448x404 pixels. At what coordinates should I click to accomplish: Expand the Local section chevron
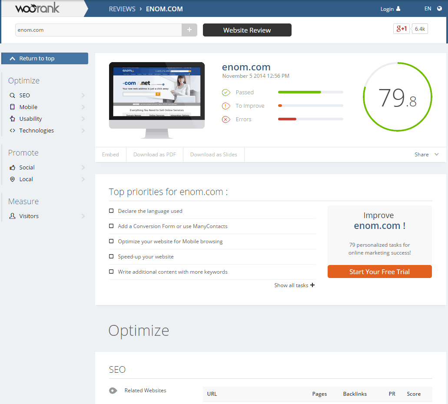coord(83,179)
